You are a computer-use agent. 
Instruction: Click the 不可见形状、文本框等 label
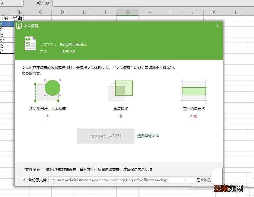(48, 109)
